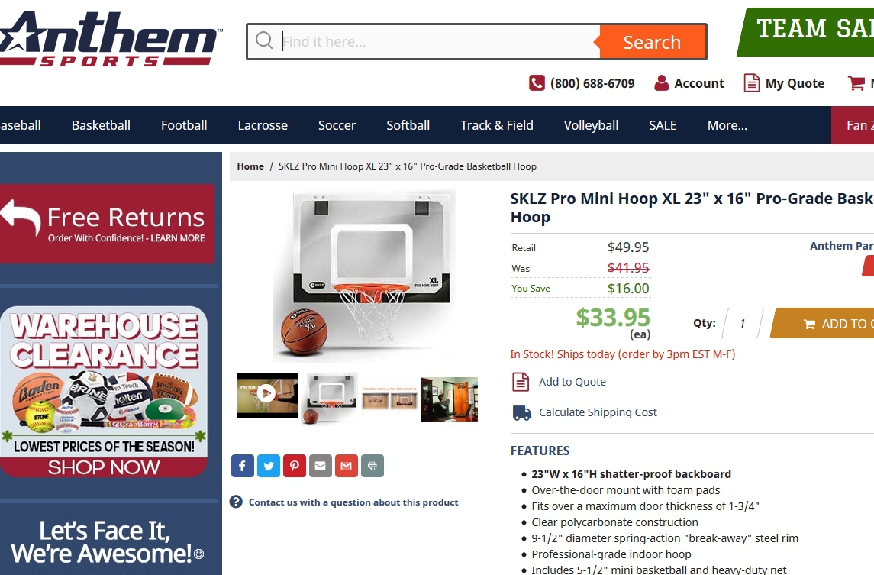Pin product with Pinterest icon

coord(295,466)
